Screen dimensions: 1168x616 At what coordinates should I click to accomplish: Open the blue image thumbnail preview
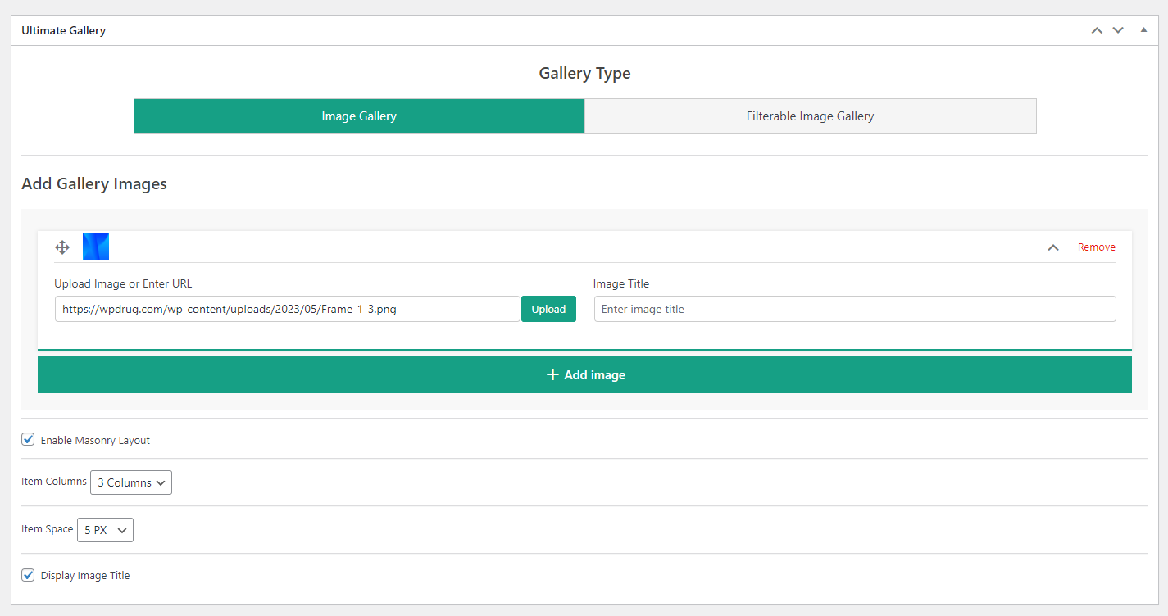point(96,247)
